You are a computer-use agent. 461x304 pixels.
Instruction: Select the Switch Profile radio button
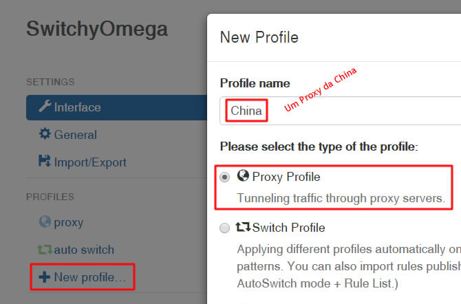(224, 228)
